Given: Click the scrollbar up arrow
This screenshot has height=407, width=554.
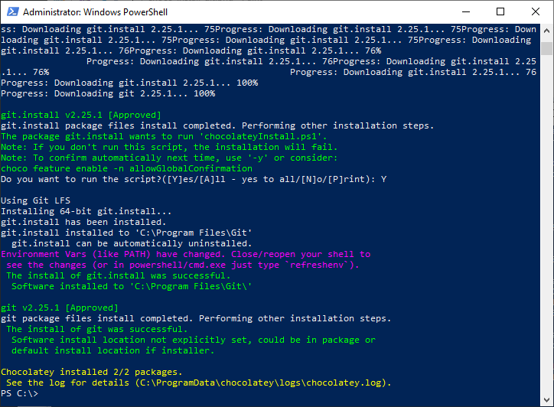Looking at the screenshot, I should 546,31.
